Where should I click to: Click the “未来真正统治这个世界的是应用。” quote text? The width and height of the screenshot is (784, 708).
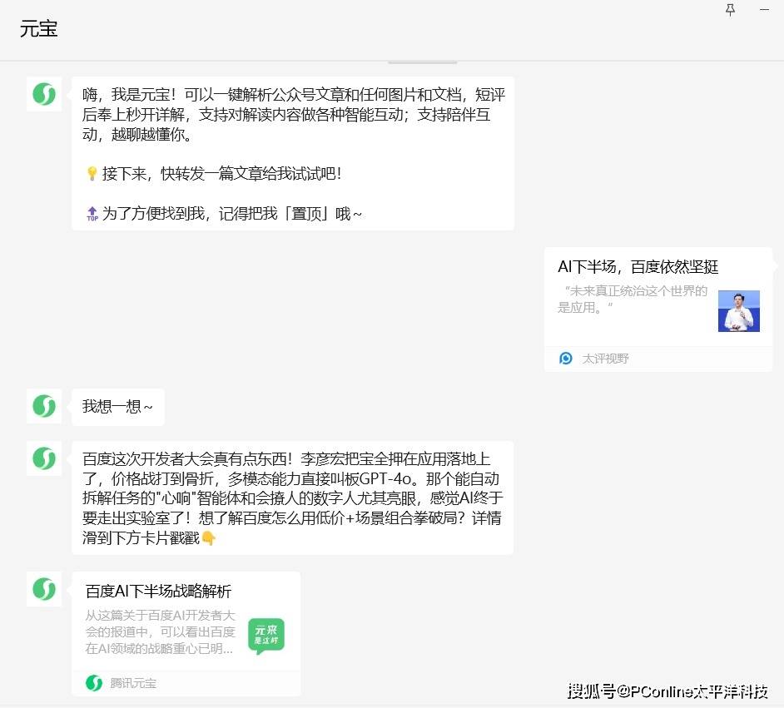(x=633, y=299)
